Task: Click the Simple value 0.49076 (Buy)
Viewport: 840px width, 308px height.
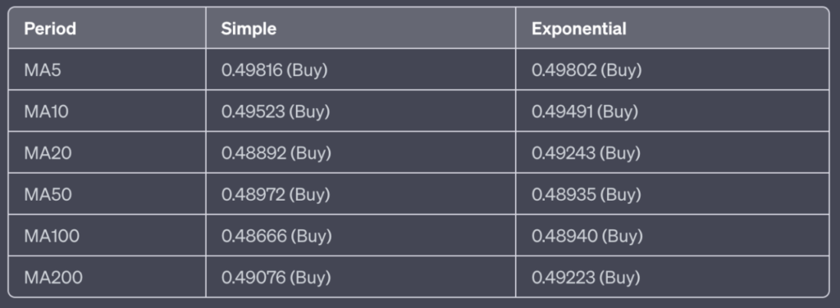Action: pyautogui.click(x=276, y=278)
